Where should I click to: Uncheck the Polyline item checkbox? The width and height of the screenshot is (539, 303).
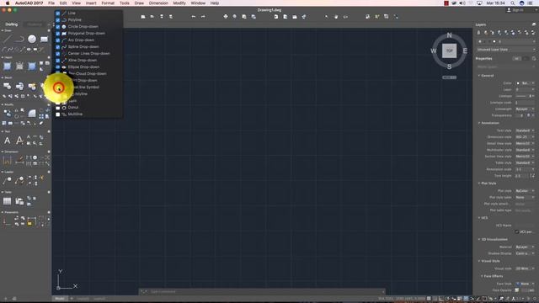coord(58,20)
